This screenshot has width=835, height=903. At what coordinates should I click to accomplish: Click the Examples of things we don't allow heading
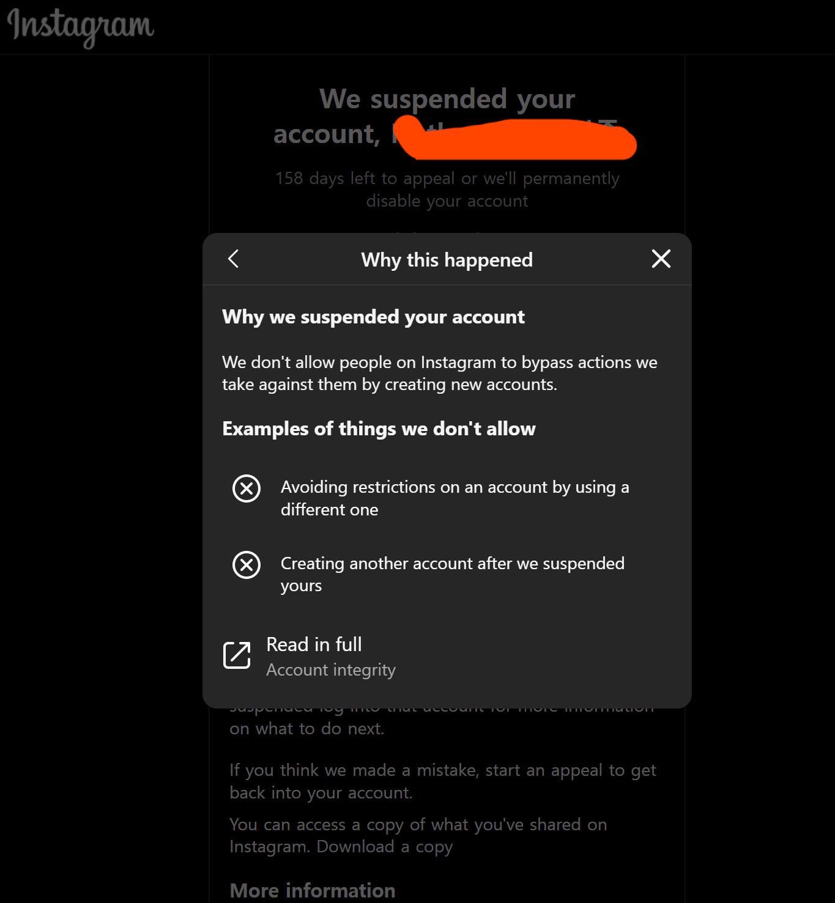click(379, 429)
